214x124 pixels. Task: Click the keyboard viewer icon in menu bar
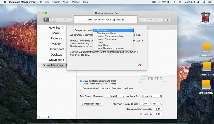click(154, 2)
